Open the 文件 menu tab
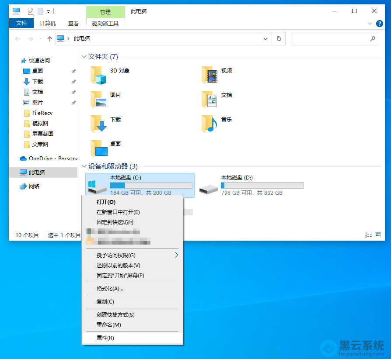391x359 pixels. [x=21, y=24]
